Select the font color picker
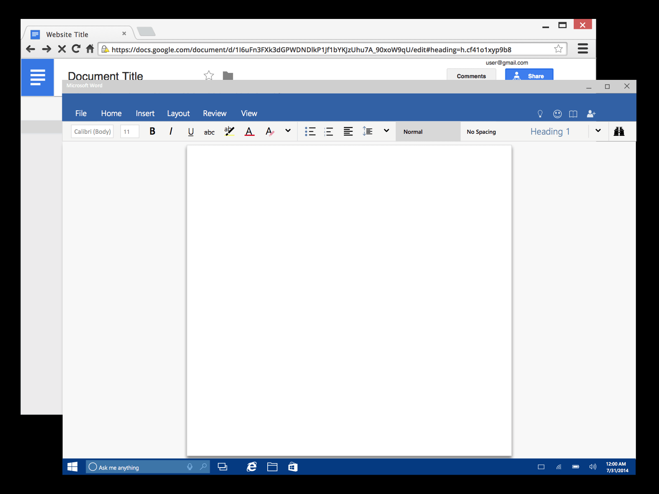Image resolution: width=659 pixels, height=494 pixels. tap(249, 131)
